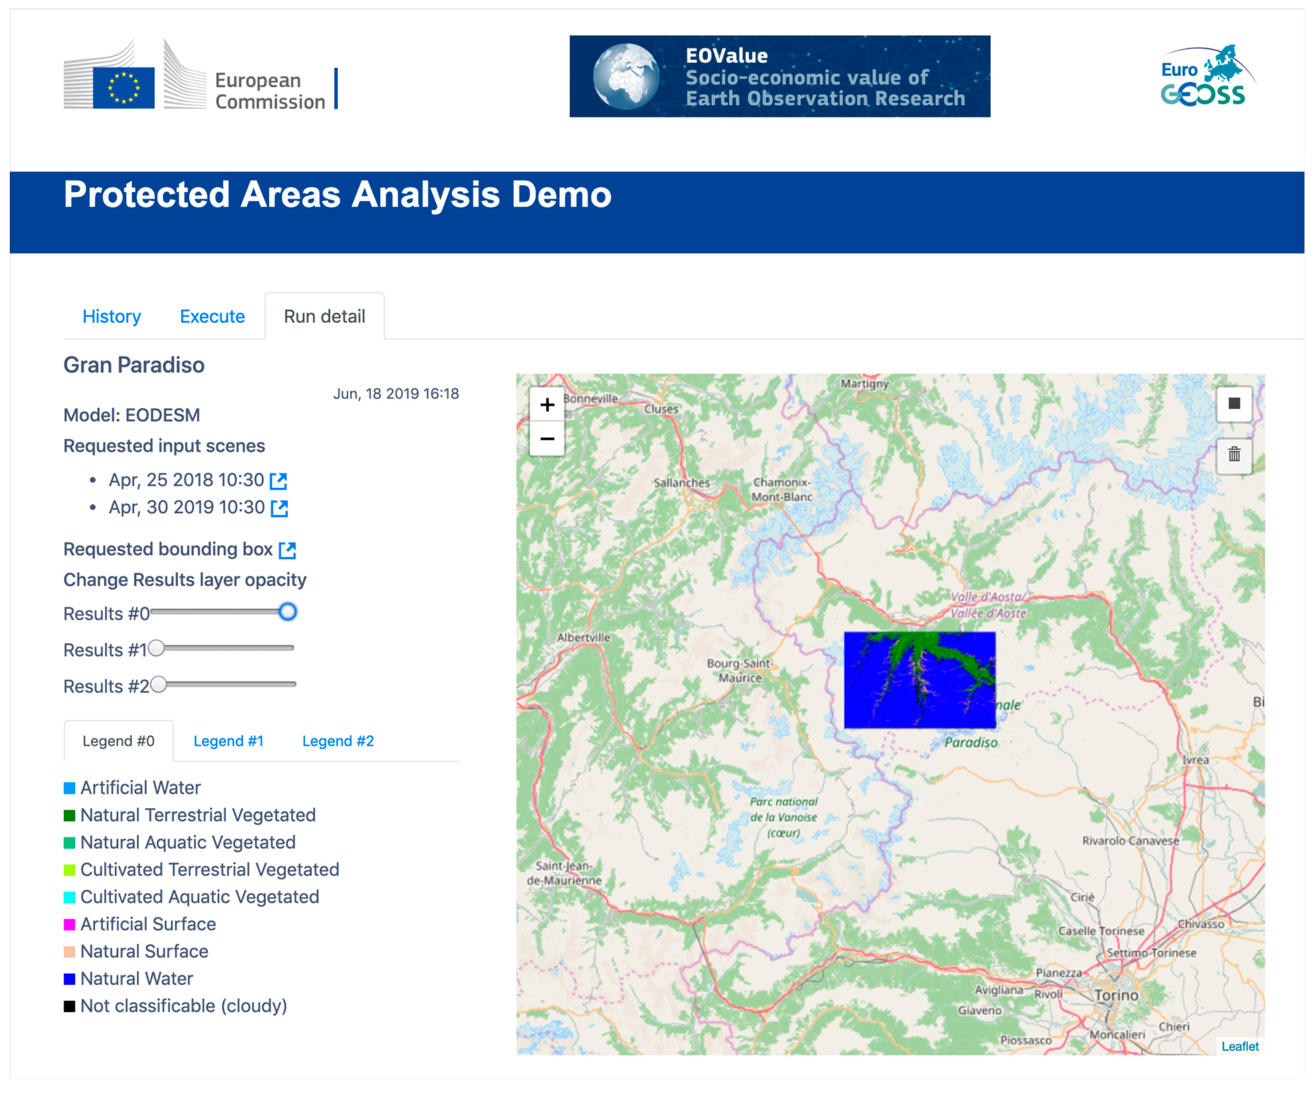Click the trash delete map tool
The height and width of the screenshot is (1097, 1315).
(x=1234, y=454)
